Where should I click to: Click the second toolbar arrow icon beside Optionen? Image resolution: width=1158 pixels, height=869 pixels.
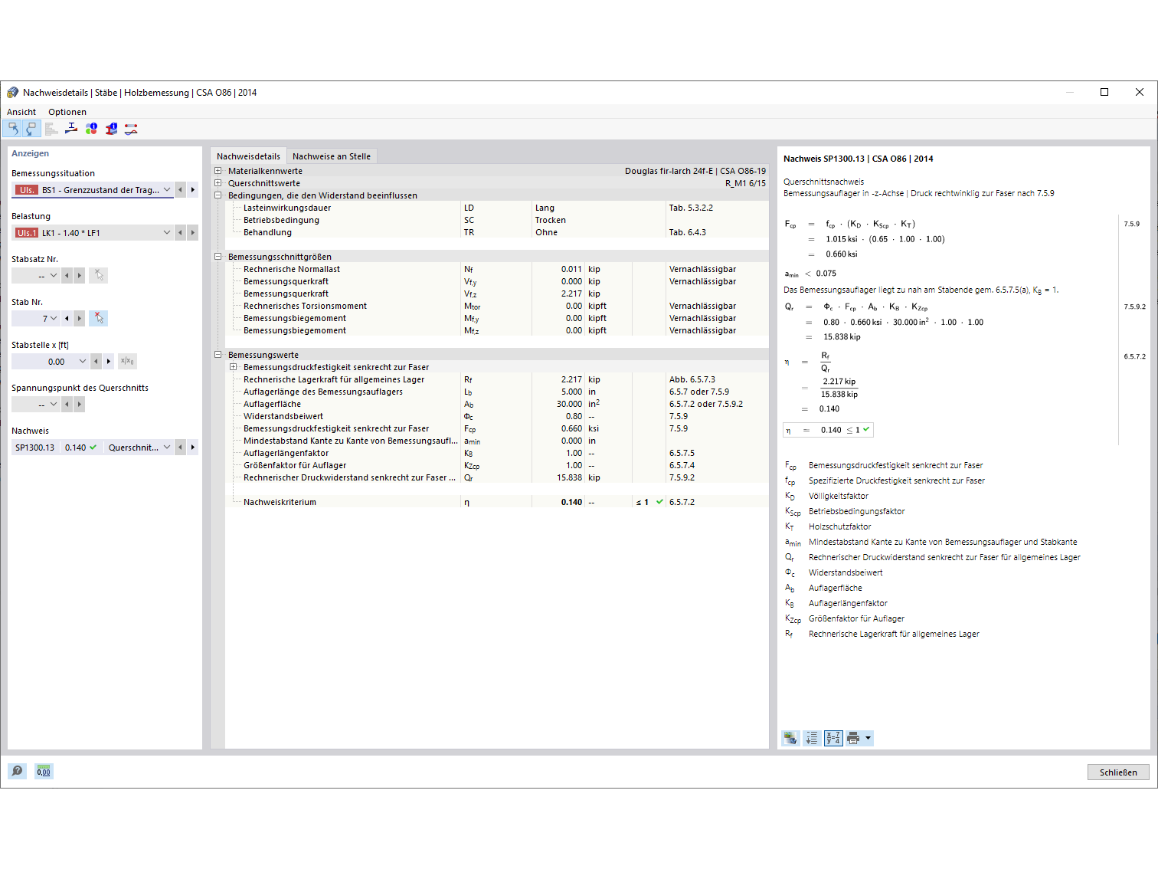click(x=31, y=129)
